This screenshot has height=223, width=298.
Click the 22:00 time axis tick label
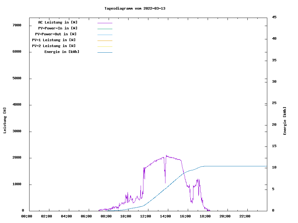(245, 216)
